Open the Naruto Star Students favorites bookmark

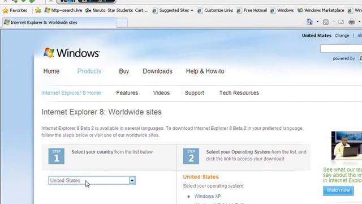pyautogui.click(x=117, y=10)
